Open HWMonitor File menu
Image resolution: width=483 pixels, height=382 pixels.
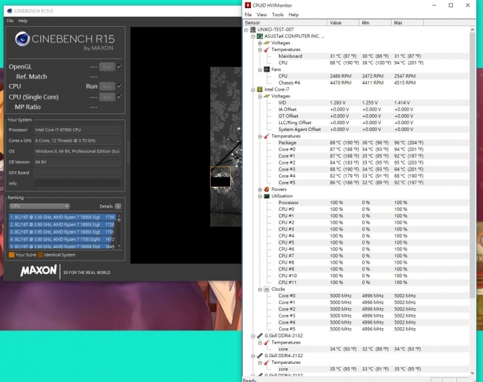(248, 15)
